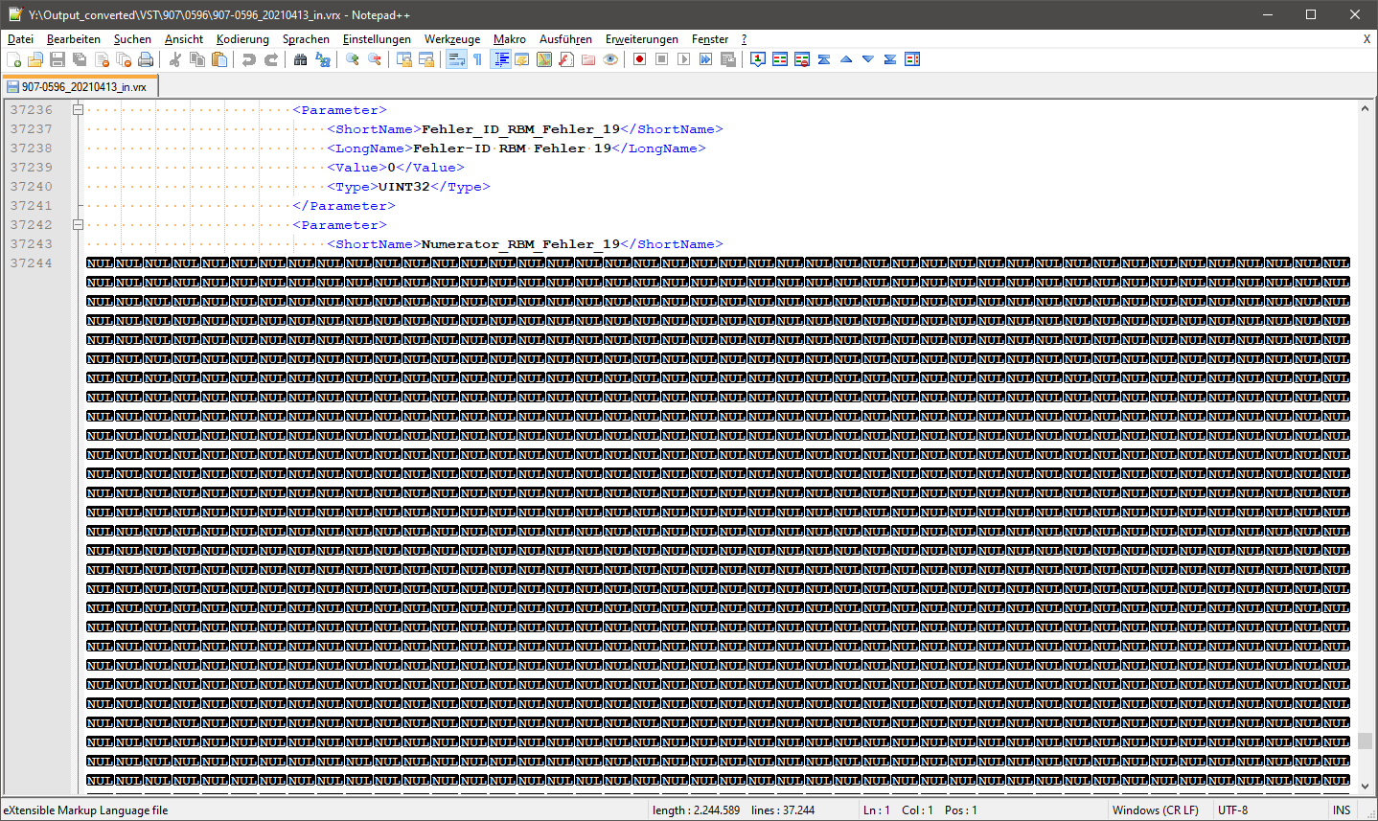Screen dimensions: 1378x821
Task: Open the Fenster menu
Action: coord(710,39)
